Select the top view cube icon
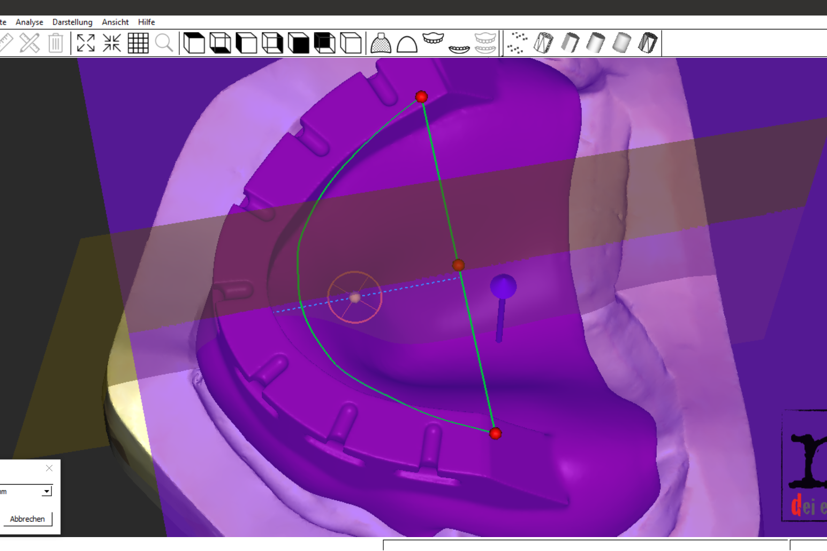This screenshot has width=827, height=551. point(194,43)
